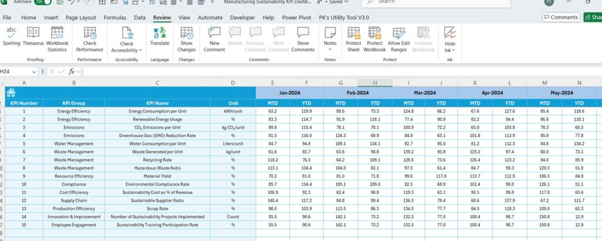The height and width of the screenshot is (241, 602).
Task: Switch to the Data tab
Action: pos(140,17)
